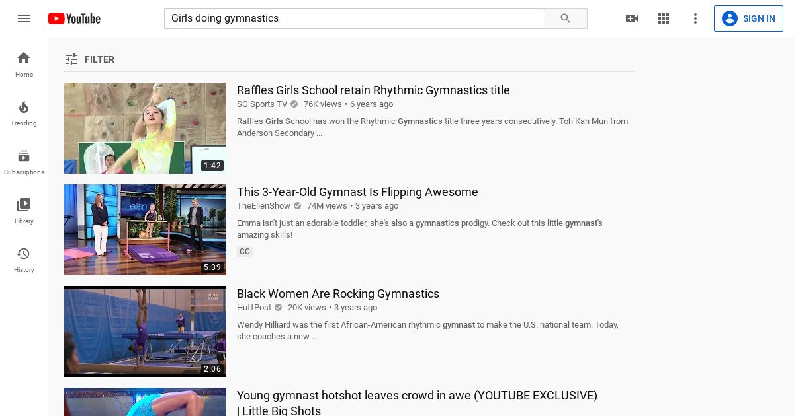Open the Raffles Girls School video thumbnail

click(145, 128)
